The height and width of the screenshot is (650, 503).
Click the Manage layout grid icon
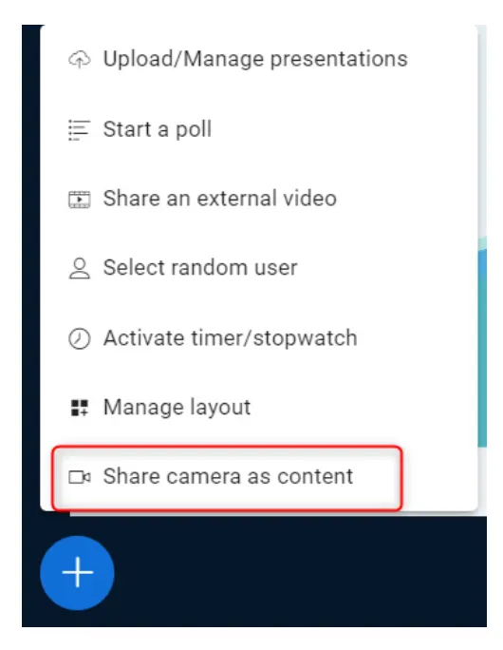pos(79,408)
